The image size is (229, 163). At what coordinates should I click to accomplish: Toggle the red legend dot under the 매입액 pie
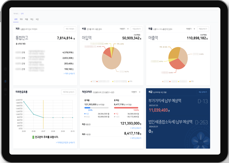pos(97,81)
